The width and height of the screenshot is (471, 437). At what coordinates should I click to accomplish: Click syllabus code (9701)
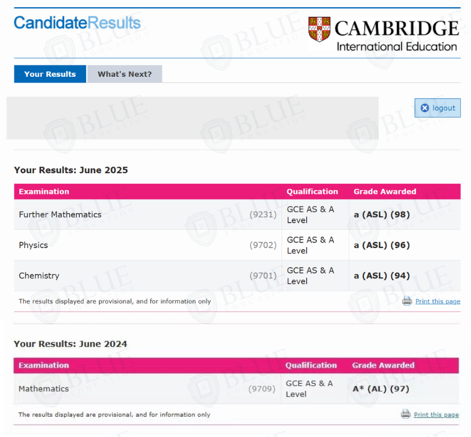tap(263, 275)
